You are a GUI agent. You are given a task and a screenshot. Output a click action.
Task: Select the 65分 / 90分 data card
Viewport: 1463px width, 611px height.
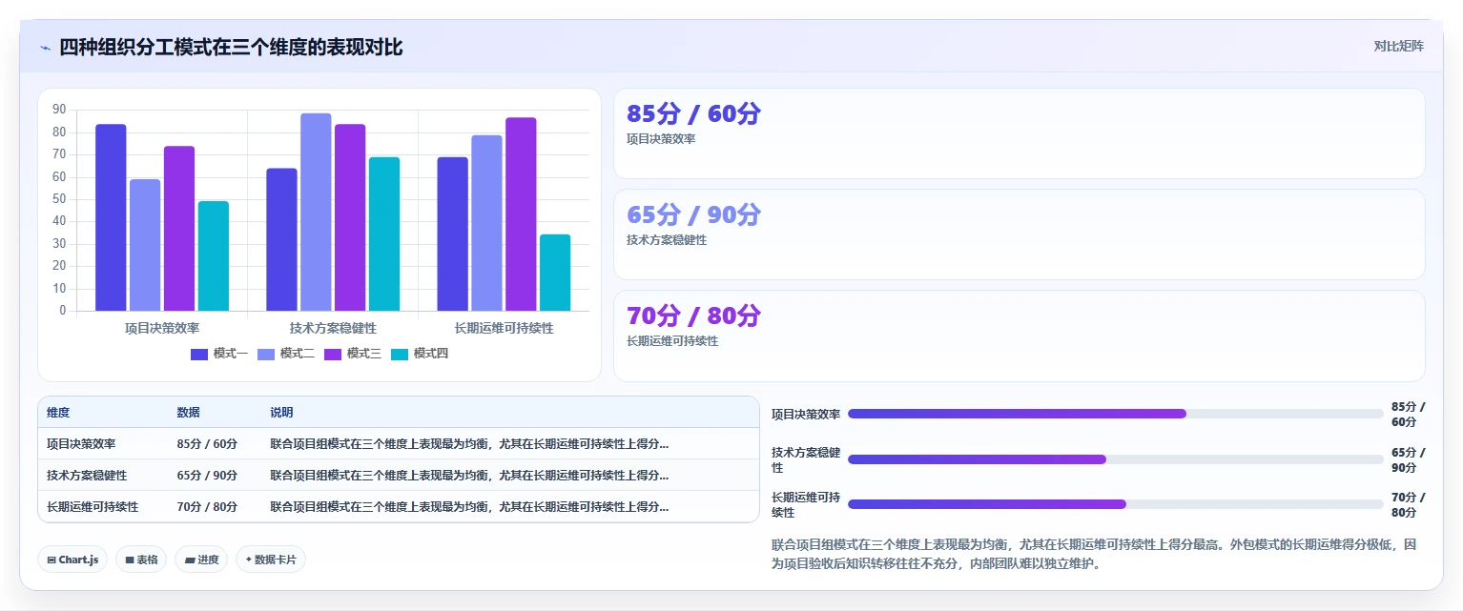(1019, 234)
